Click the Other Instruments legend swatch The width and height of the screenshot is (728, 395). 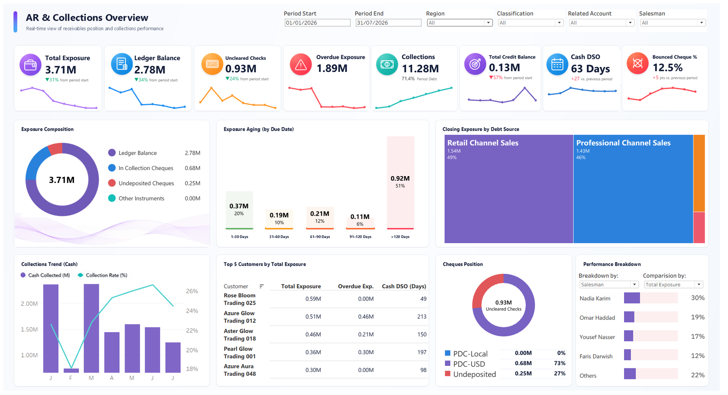coord(112,198)
